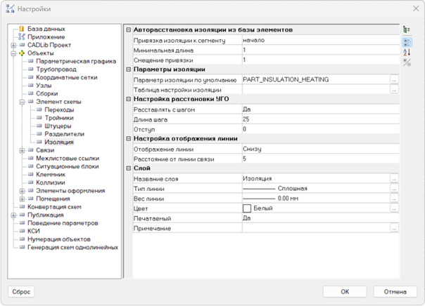Expand the Связи tree node

(x=22, y=150)
